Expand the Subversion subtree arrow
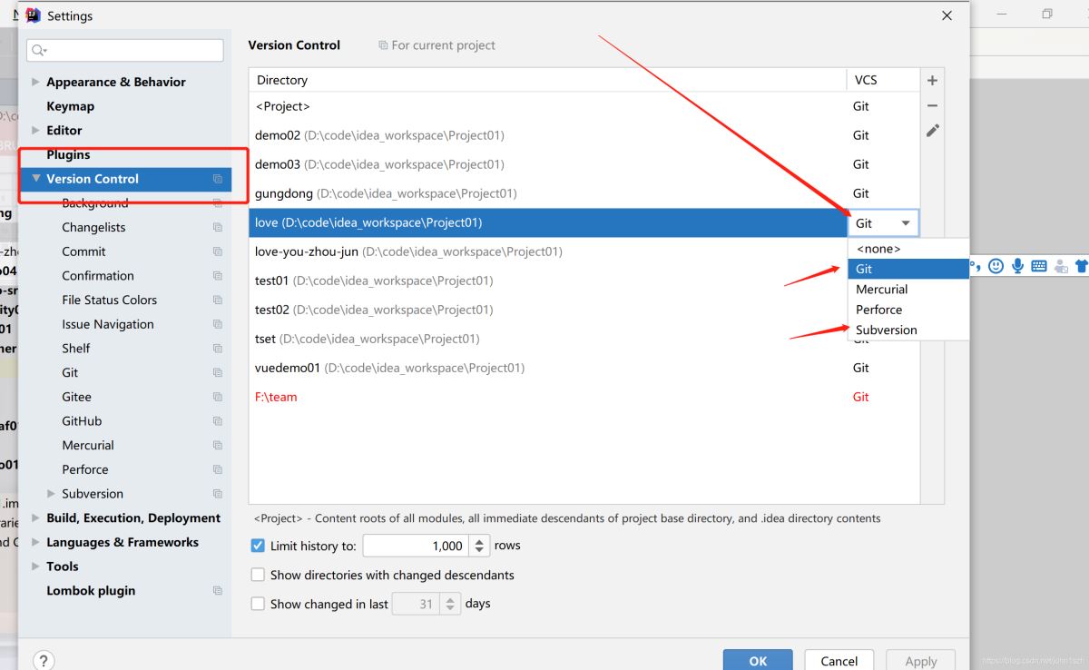This screenshot has width=1089, height=670. tap(52, 494)
